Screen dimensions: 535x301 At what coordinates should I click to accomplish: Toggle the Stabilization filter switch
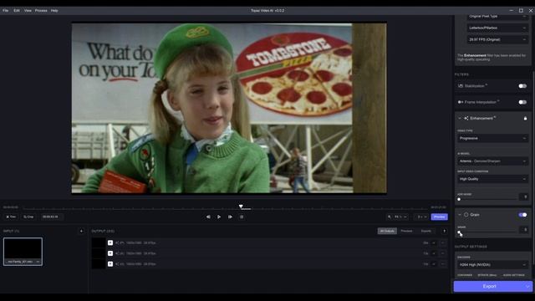pyautogui.click(x=522, y=86)
